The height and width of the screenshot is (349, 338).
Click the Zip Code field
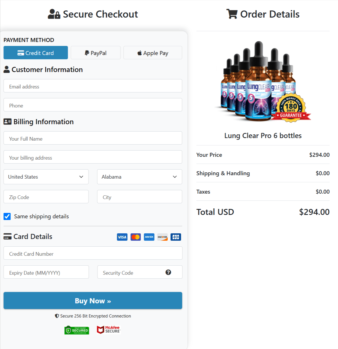pyautogui.click(x=46, y=196)
